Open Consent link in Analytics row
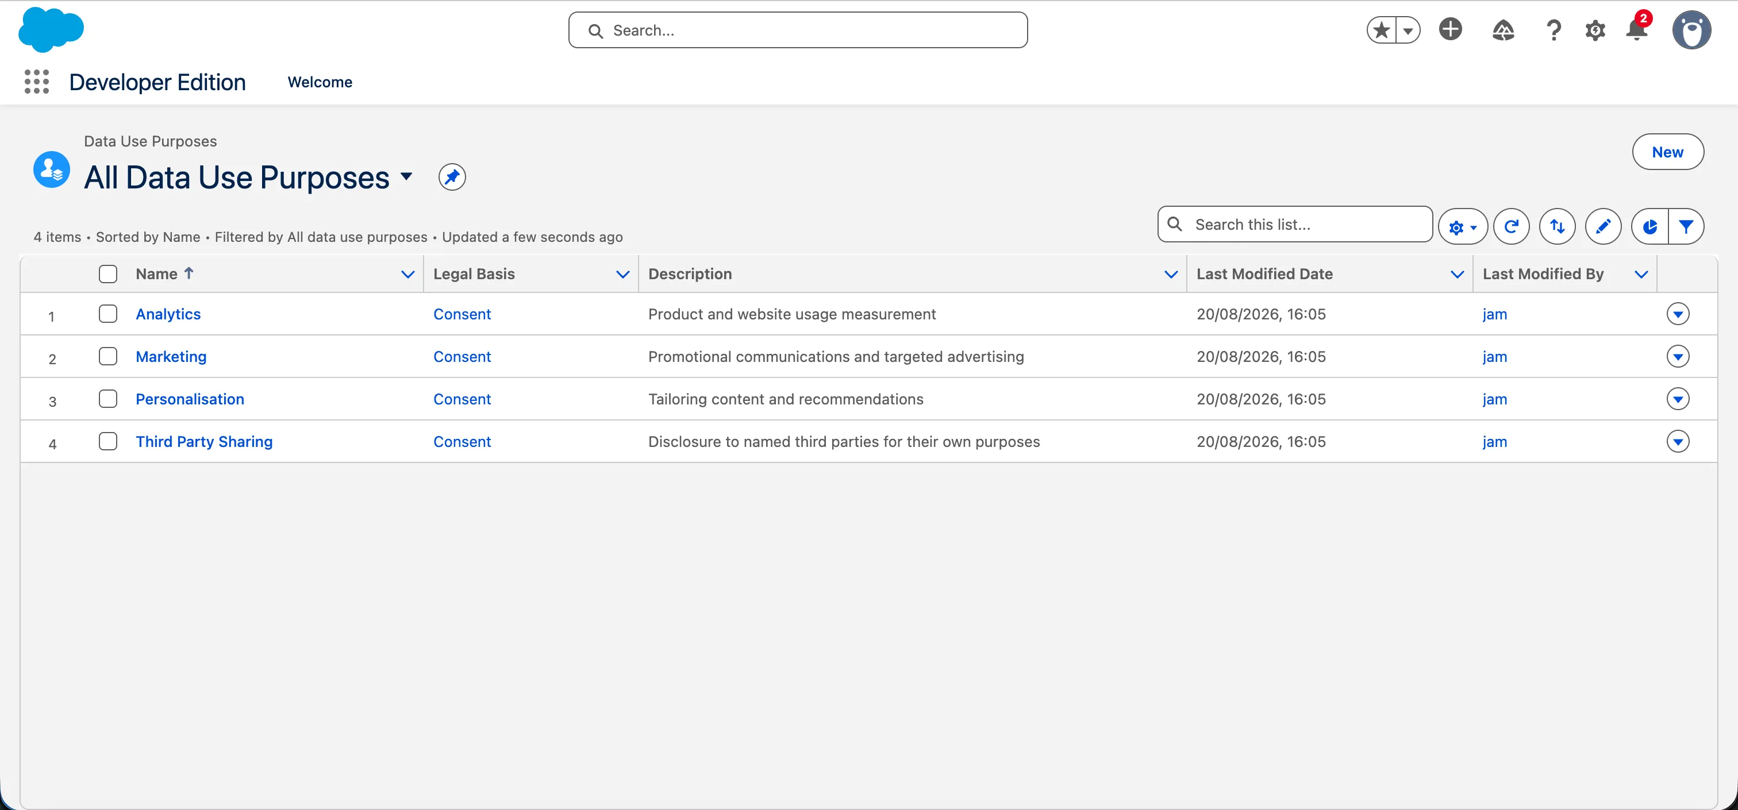Screen dimensions: 1738x810 pyautogui.click(x=462, y=314)
